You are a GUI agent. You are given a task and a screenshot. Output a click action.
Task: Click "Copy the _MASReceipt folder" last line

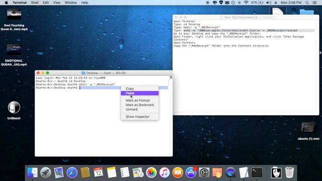pos(221,46)
